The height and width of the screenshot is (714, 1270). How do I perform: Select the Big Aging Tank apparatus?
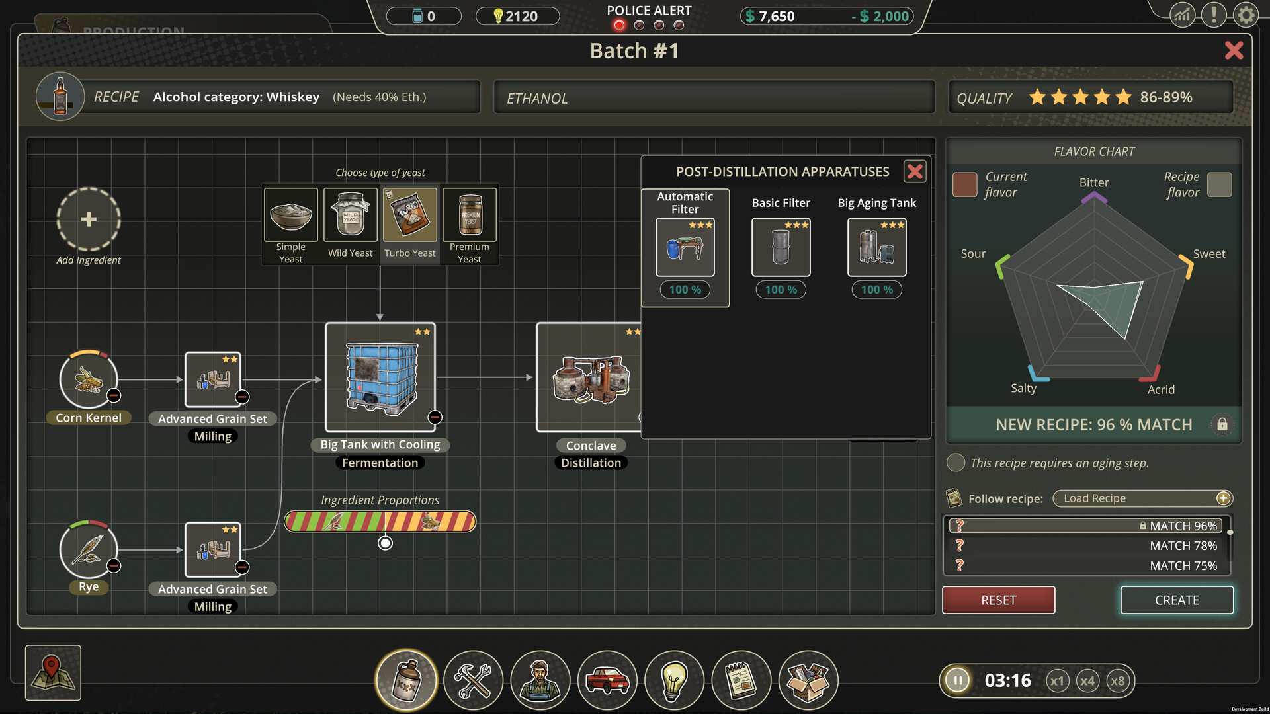click(876, 247)
